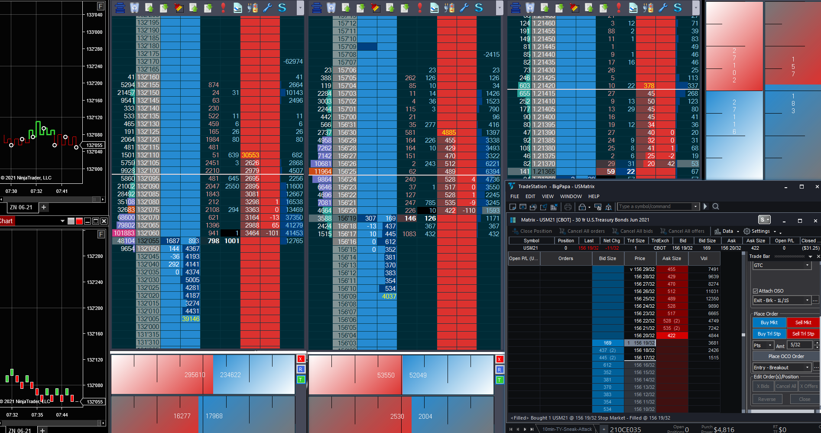Screen dimensions: 821x433
Task: Click the eraser page icon in the first ladder toolbar
Action: click(238, 7)
